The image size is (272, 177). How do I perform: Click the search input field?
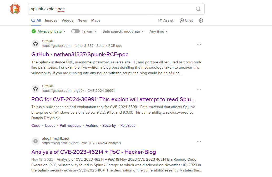110,9
